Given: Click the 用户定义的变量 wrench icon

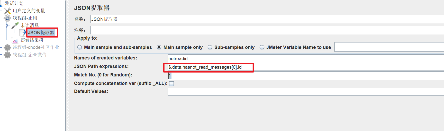Looking at the screenshot, I should coord(7,11).
